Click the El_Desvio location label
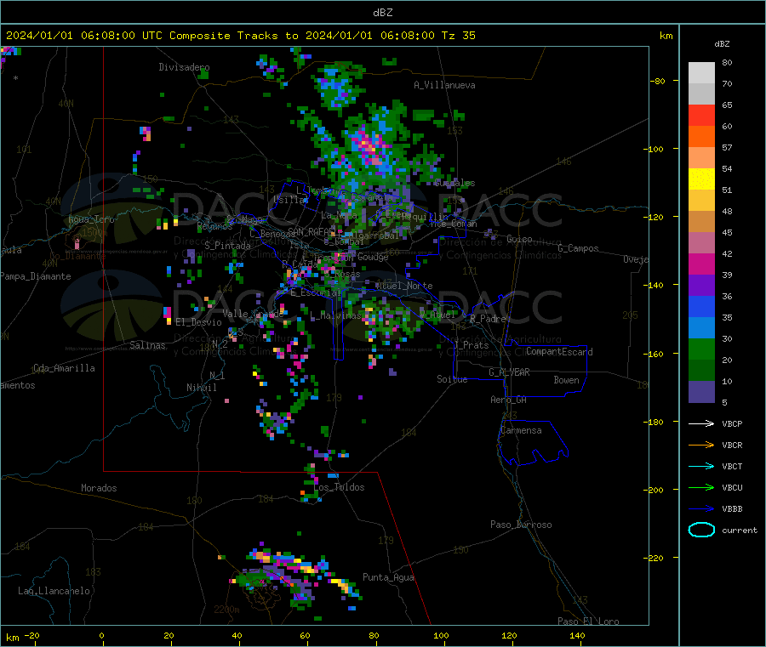The image size is (766, 647). (x=199, y=322)
